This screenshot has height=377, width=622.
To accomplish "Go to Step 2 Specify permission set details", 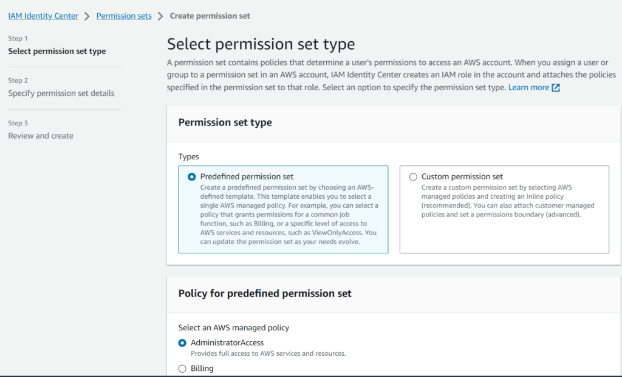I will coord(61,93).
